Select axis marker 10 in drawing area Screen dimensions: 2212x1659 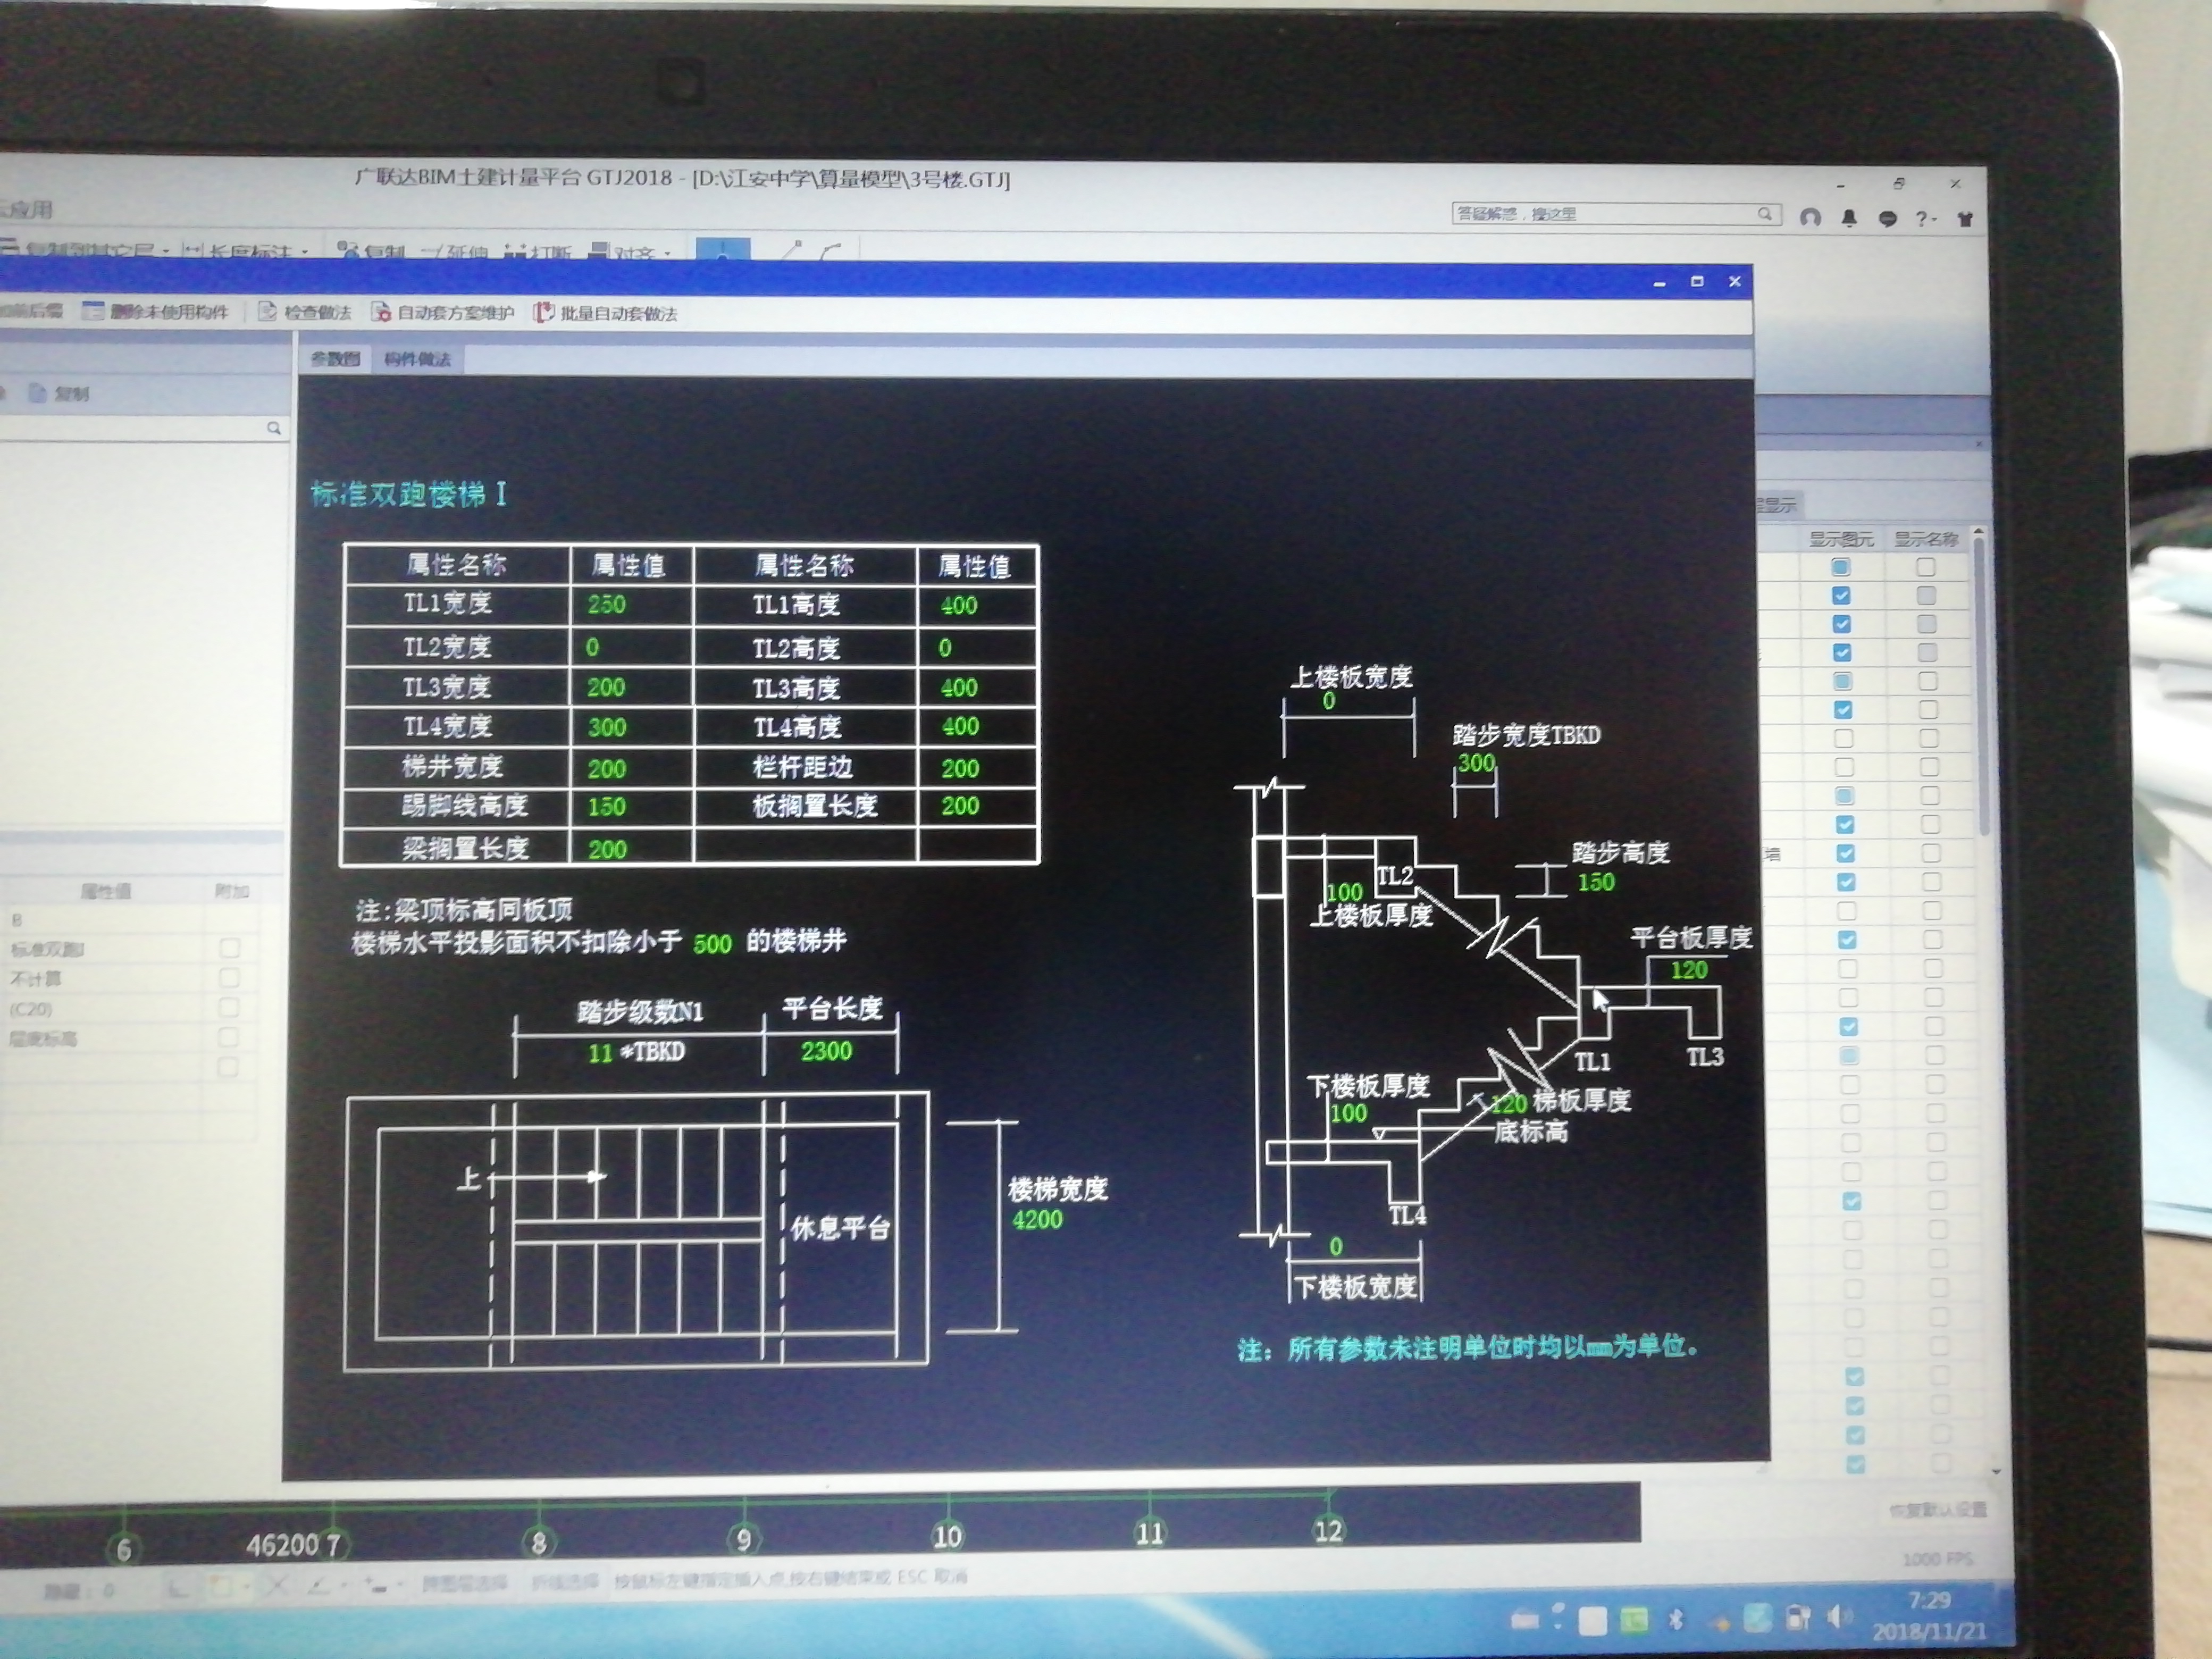(x=947, y=1535)
